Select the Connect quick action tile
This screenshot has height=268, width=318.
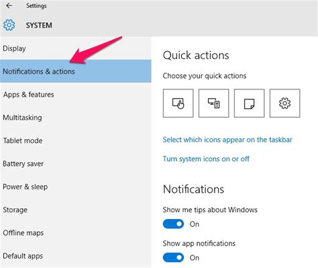[213, 103]
